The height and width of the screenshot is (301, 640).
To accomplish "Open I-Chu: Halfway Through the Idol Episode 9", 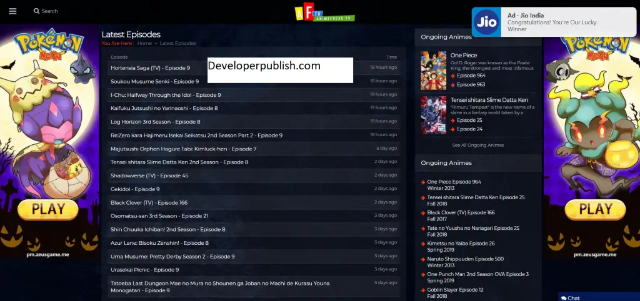I will coord(166,95).
